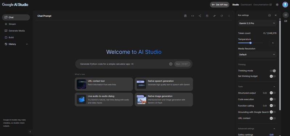Click the Temperature value box
290x136 pixels.
(273, 43)
